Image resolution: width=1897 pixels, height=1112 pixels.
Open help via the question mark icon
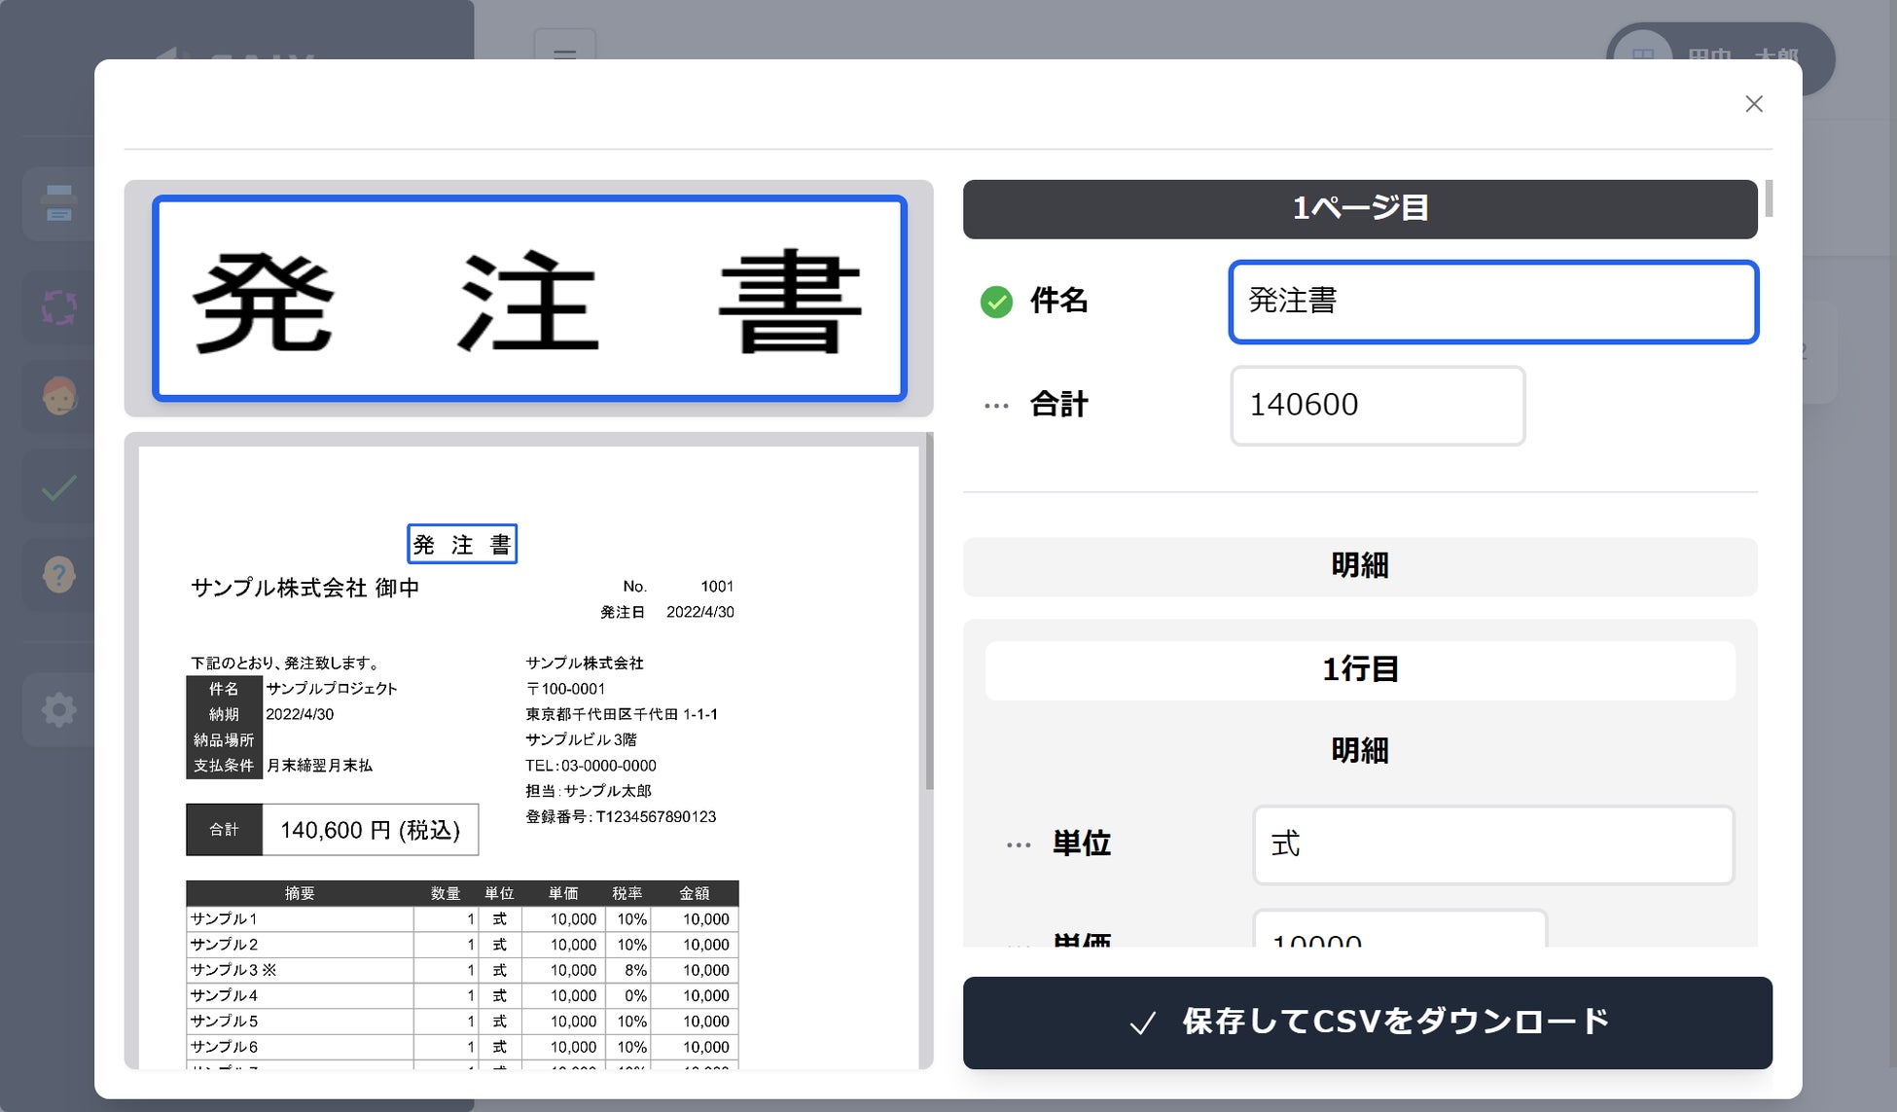[x=59, y=574]
